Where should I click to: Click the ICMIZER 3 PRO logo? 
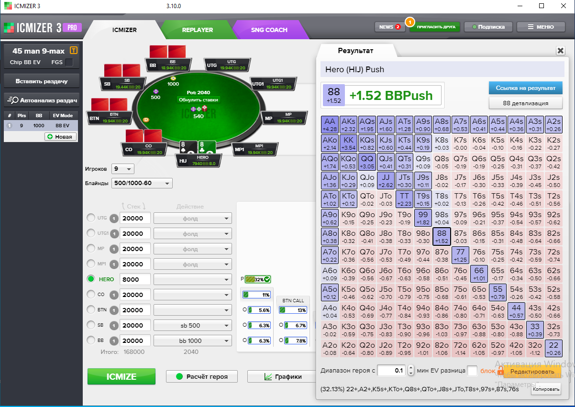pos(42,27)
